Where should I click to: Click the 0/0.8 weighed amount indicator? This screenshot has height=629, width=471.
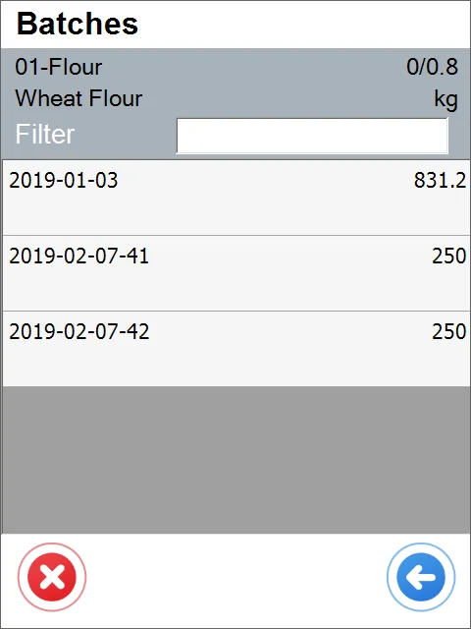point(432,67)
